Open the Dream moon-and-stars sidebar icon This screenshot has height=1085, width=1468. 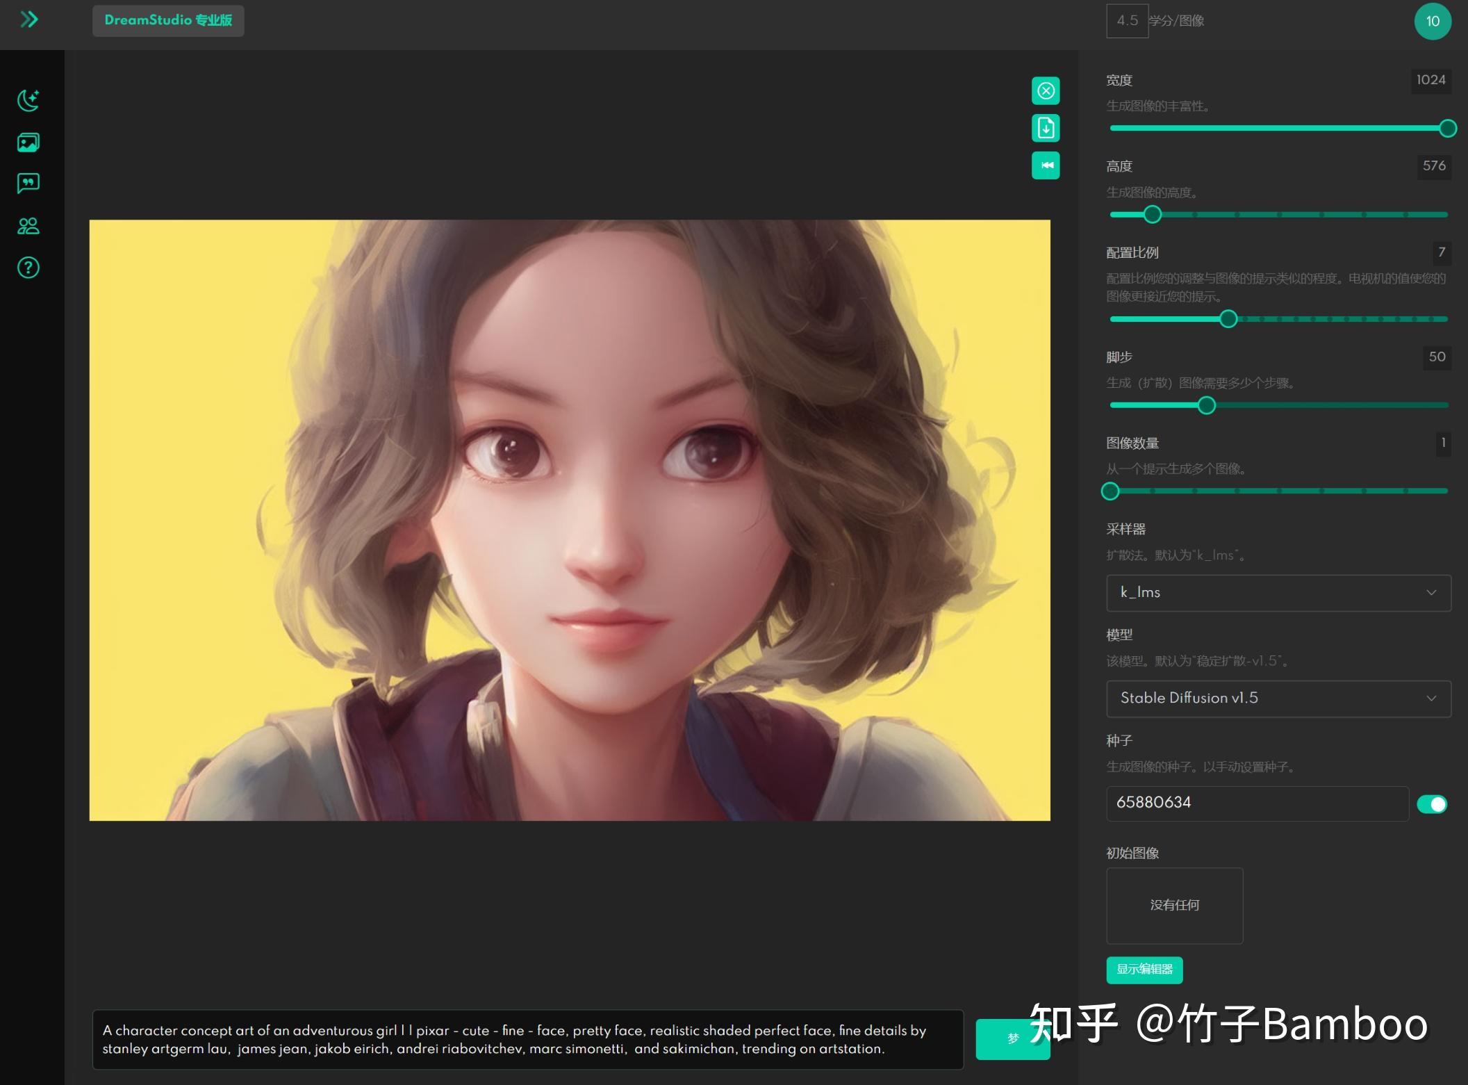pyautogui.click(x=28, y=101)
